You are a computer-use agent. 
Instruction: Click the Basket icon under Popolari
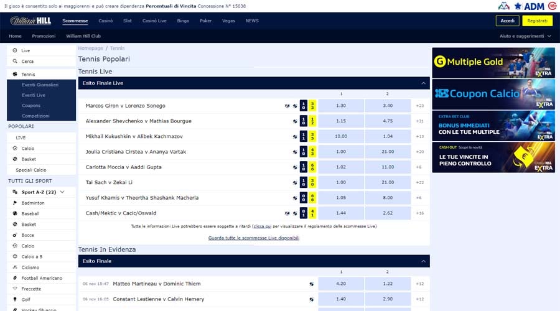point(15,159)
